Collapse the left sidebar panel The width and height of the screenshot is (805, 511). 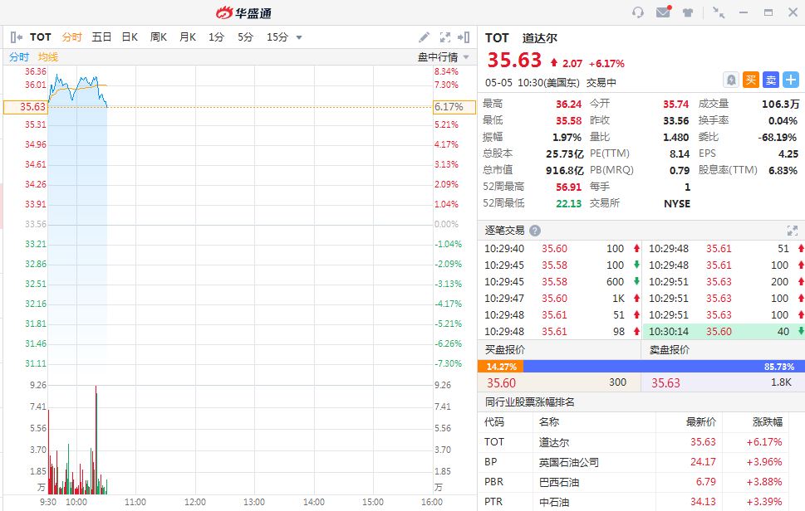point(15,37)
